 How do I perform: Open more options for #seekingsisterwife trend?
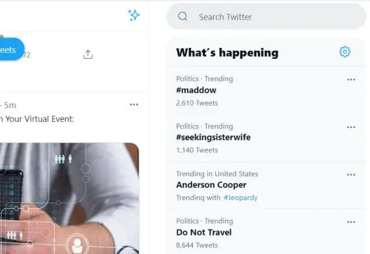[351, 127]
